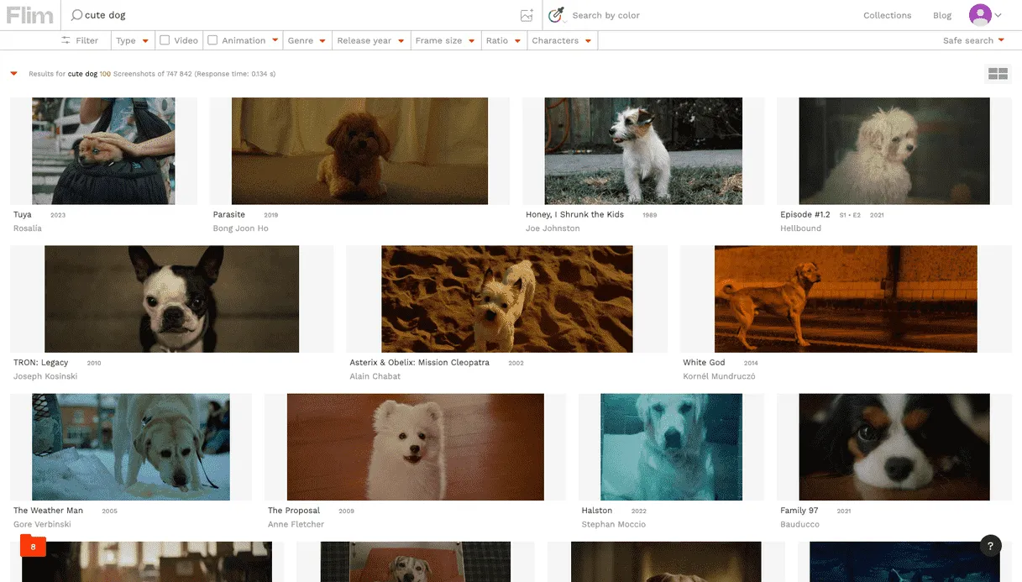Open the Parasite title link
The width and height of the screenshot is (1022, 582).
click(x=229, y=214)
